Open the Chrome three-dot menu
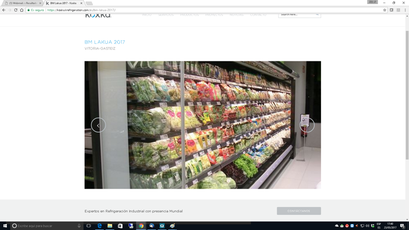 [405, 10]
